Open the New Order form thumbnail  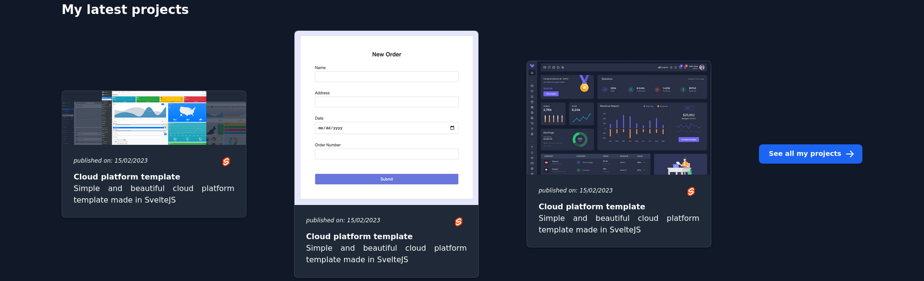tap(386, 118)
